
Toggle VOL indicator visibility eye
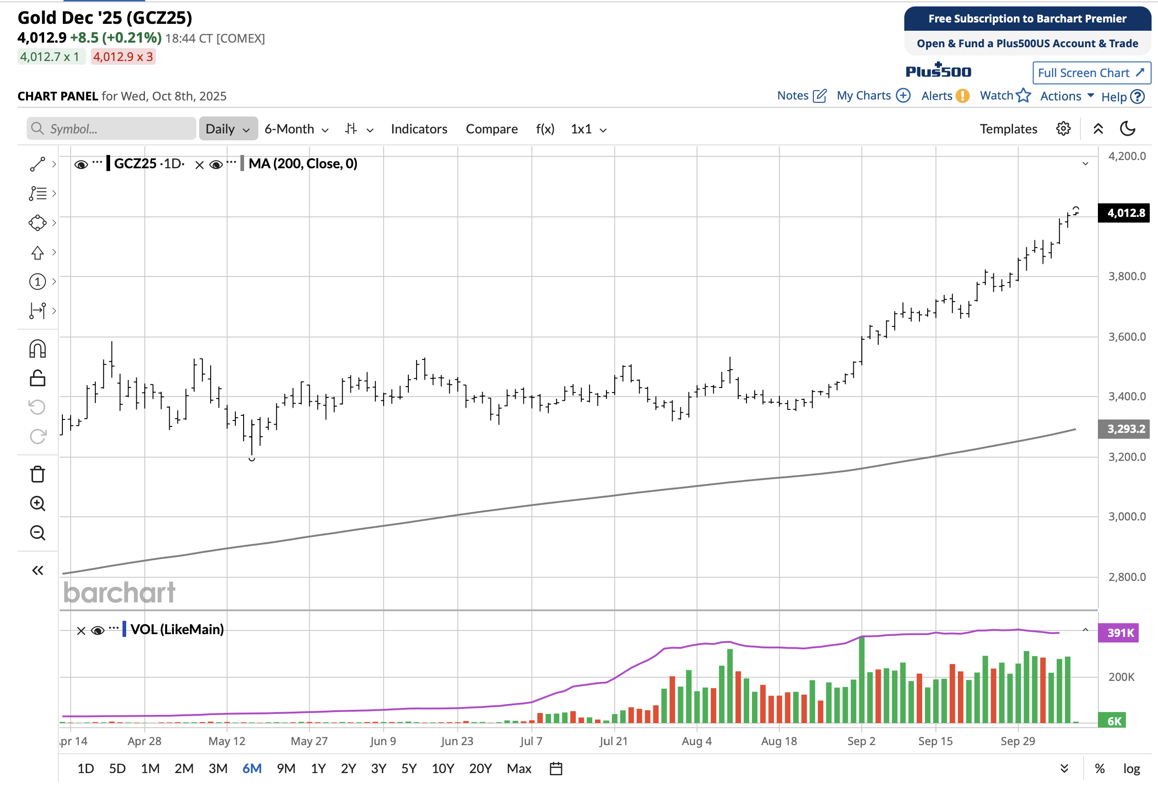coord(98,630)
